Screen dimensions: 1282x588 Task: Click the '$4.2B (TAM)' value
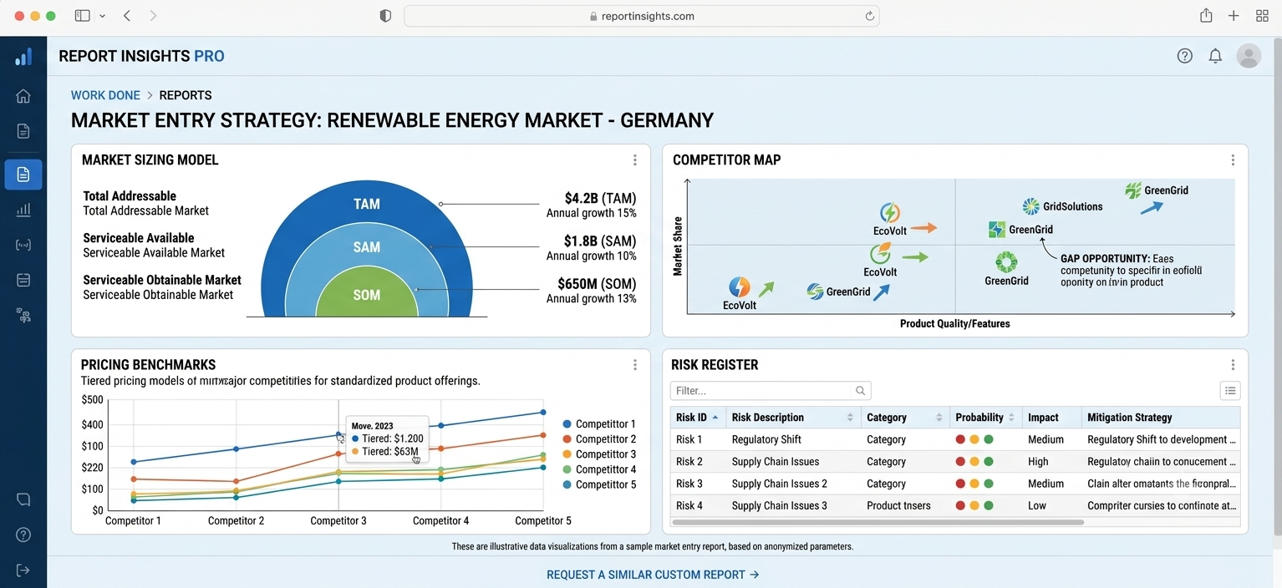(x=600, y=199)
